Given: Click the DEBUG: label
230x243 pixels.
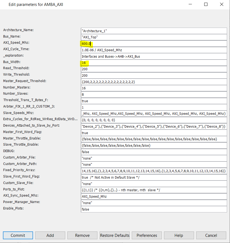Looking at the screenshot, I should pyautogui.click(x=9, y=151).
